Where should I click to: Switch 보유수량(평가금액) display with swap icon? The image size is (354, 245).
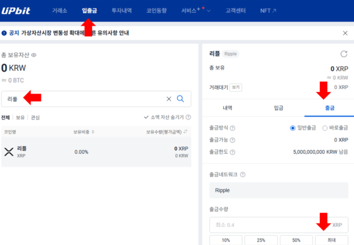[x=185, y=132]
